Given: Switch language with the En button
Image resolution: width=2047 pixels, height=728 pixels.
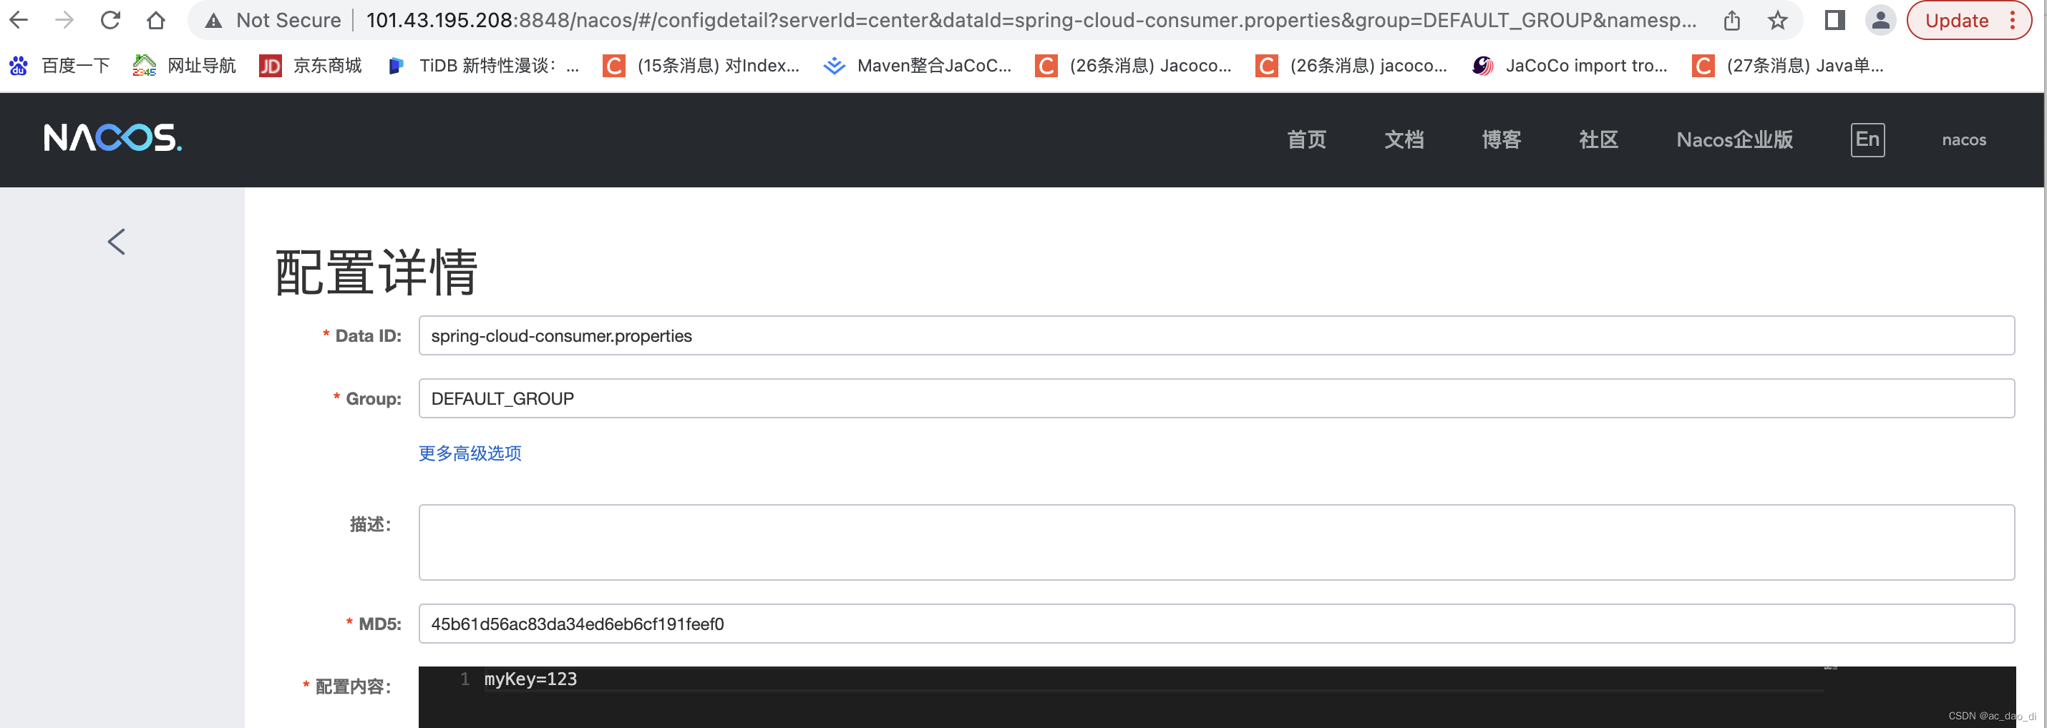Looking at the screenshot, I should (x=1867, y=140).
